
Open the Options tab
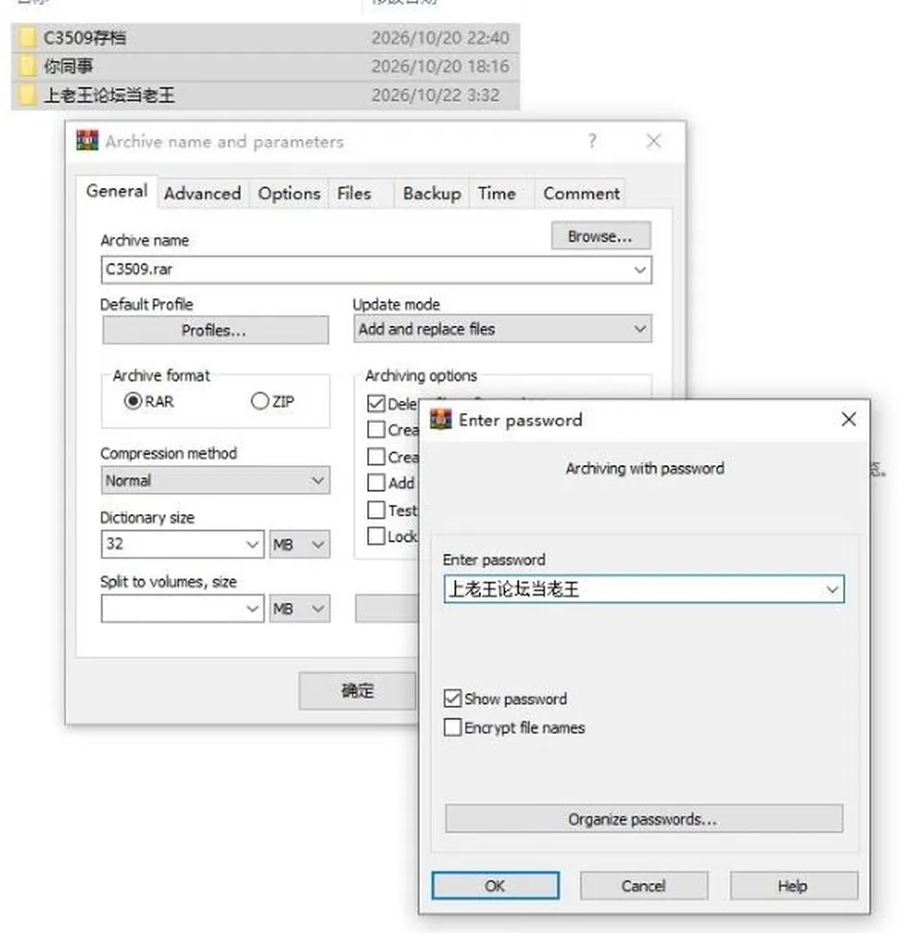tap(289, 194)
